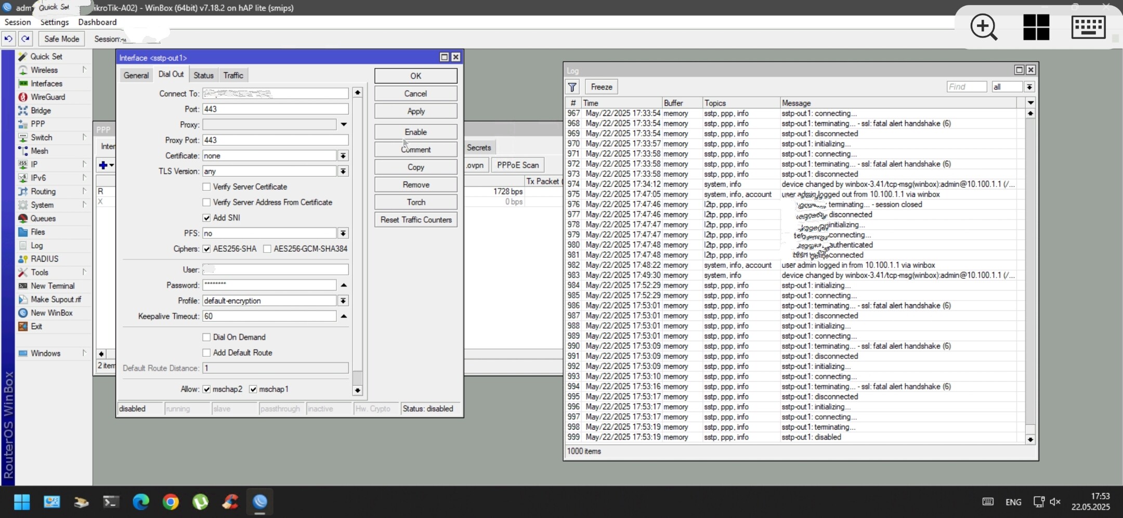Open New WinBox session icon

coord(23,313)
